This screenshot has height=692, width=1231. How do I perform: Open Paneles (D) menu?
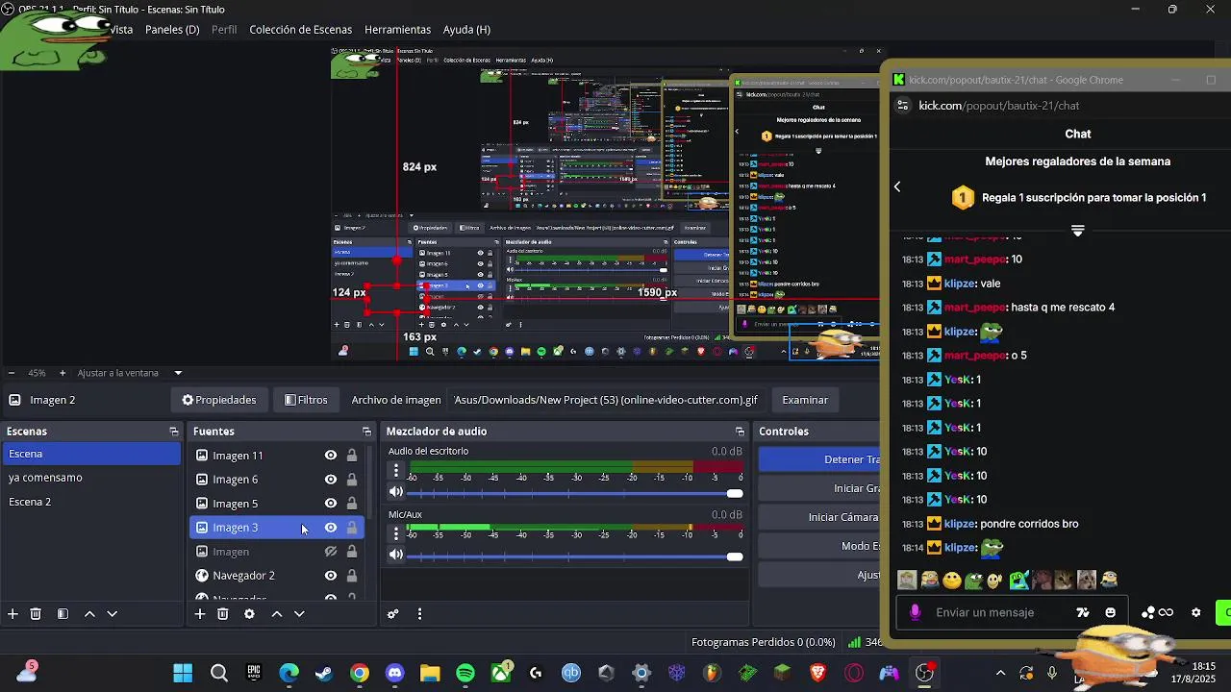(172, 30)
